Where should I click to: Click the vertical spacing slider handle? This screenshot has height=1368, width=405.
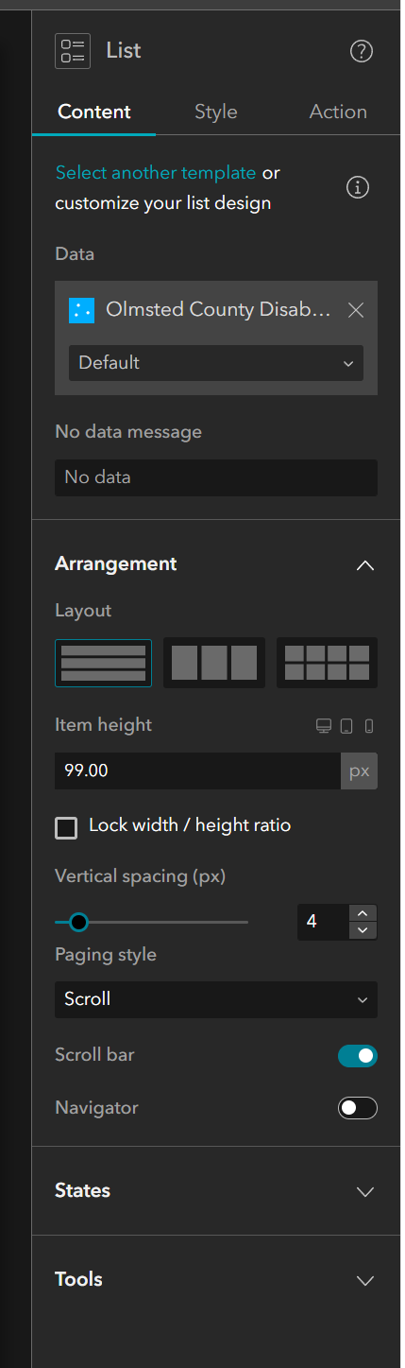click(x=78, y=922)
